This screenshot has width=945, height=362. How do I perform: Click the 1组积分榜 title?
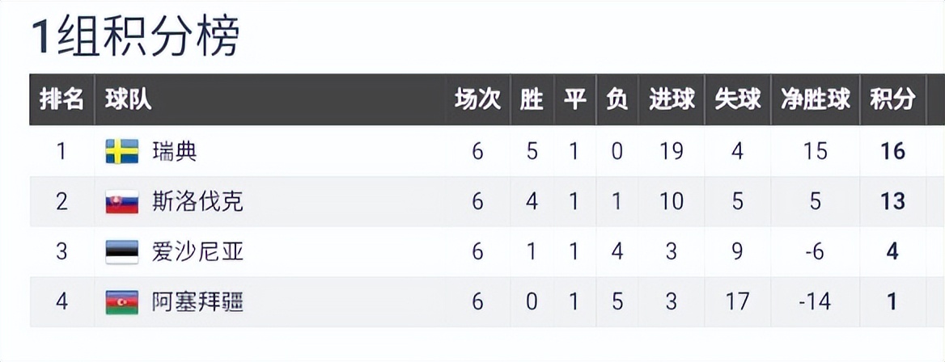click(135, 37)
